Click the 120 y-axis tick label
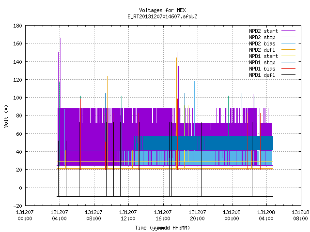Image resolution: width=310 pixels, height=232 pixels. pyautogui.click(x=17, y=79)
